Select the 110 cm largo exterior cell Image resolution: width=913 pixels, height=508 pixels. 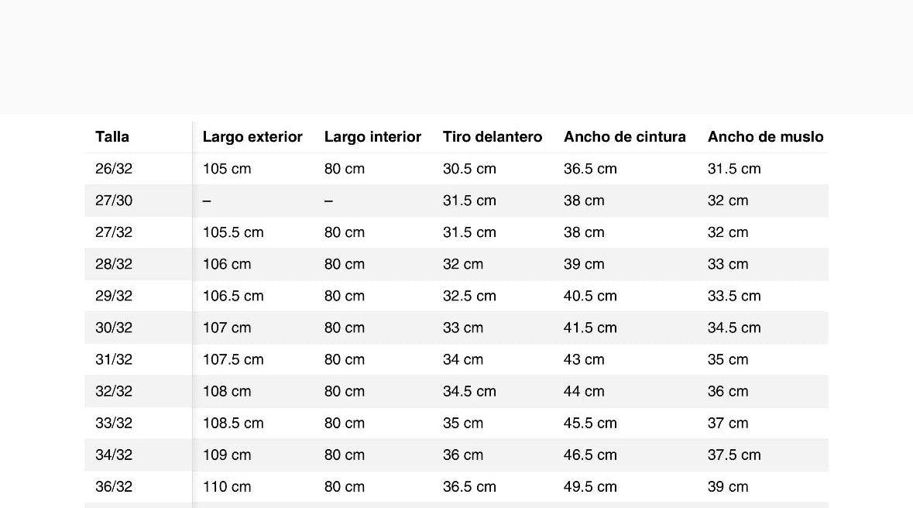tap(226, 487)
